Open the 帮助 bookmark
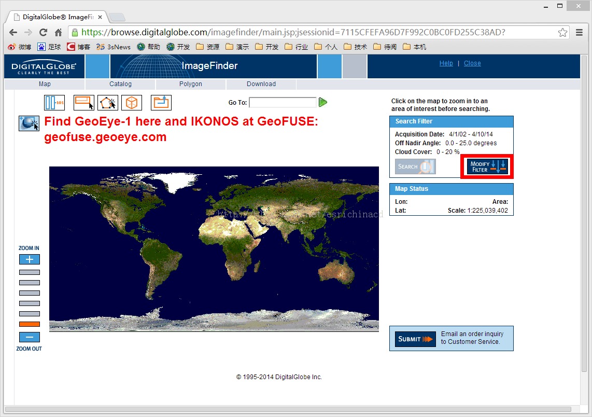Image resolution: width=592 pixels, height=417 pixels. tap(148, 47)
